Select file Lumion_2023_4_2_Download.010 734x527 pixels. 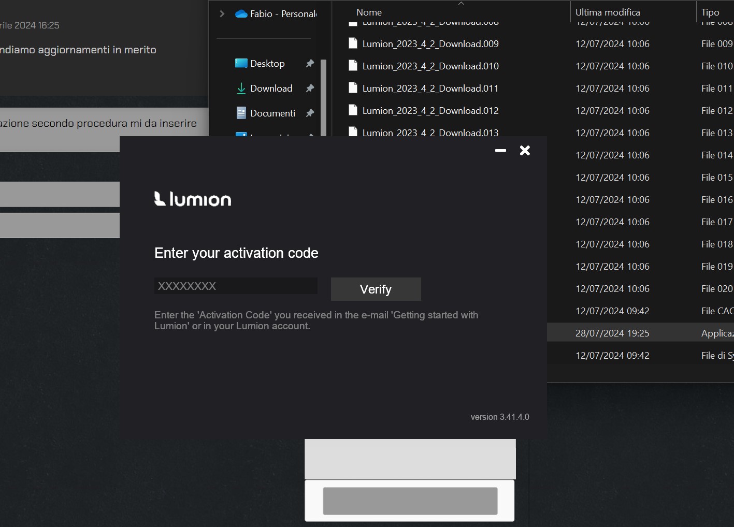(430, 66)
